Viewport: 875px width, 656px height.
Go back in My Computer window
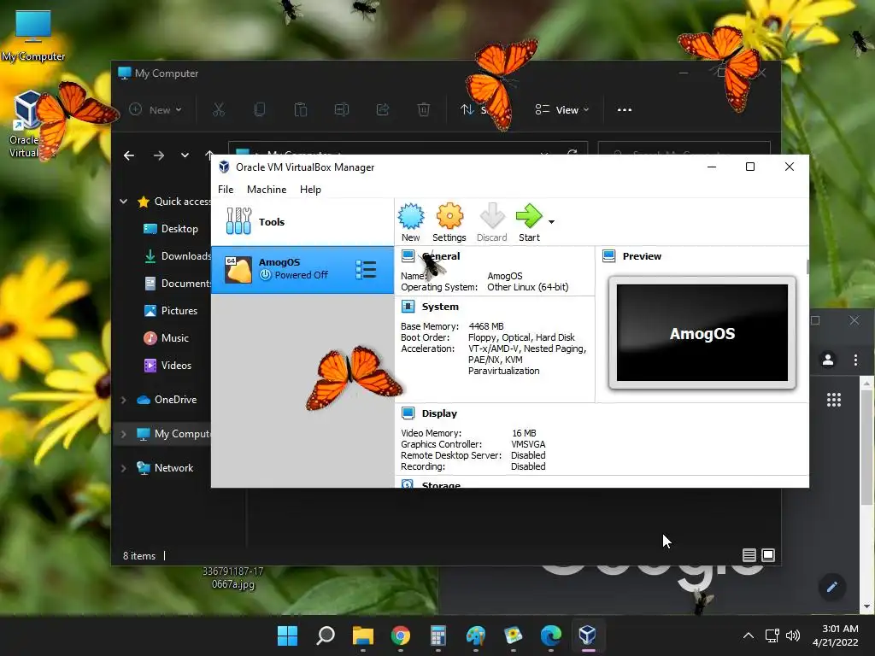[x=129, y=155]
